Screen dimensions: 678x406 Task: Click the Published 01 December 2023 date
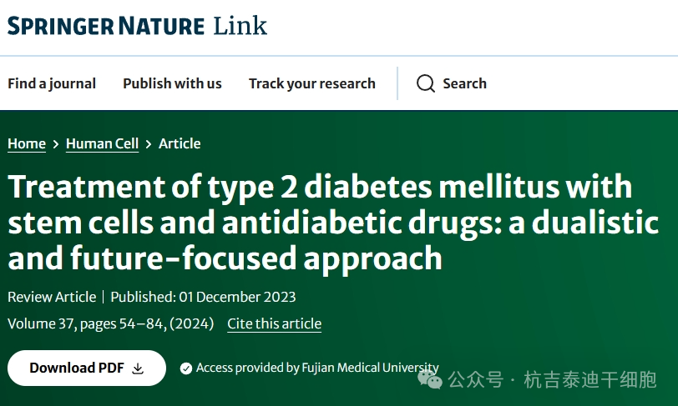click(203, 297)
